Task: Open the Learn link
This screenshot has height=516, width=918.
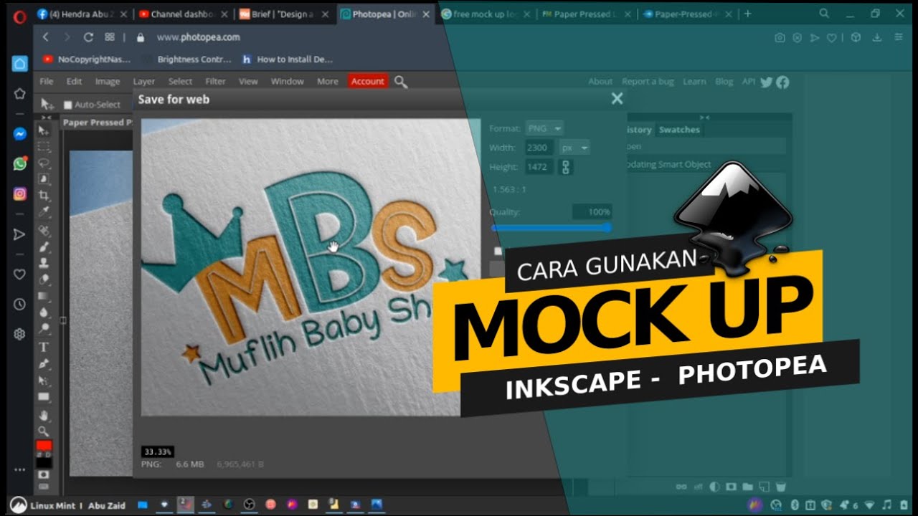Action: (x=694, y=82)
